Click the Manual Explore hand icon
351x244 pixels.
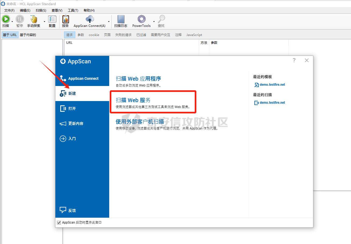tap(34, 19)
